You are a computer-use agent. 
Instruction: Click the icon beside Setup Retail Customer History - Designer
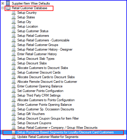[14, 49]
